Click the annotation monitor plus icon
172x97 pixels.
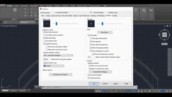click(155, 91)
